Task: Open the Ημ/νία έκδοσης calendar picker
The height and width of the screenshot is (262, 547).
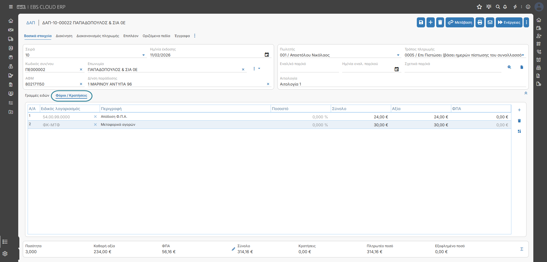Action: point(267,55)
